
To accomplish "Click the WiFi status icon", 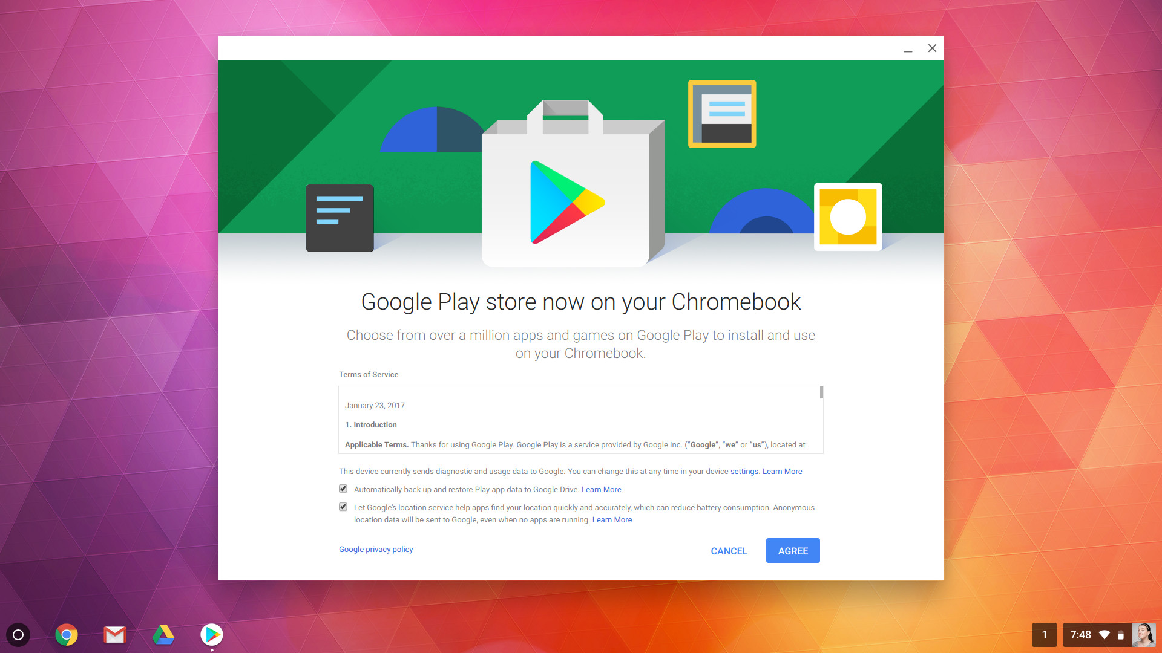I will point(1108,634).
